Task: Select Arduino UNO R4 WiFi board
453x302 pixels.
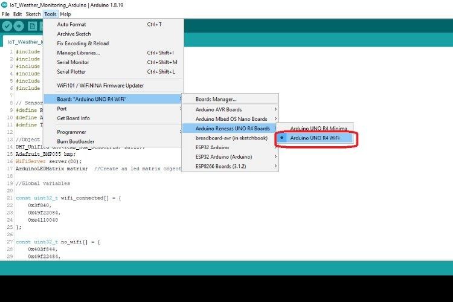Action: coord(315,138)
